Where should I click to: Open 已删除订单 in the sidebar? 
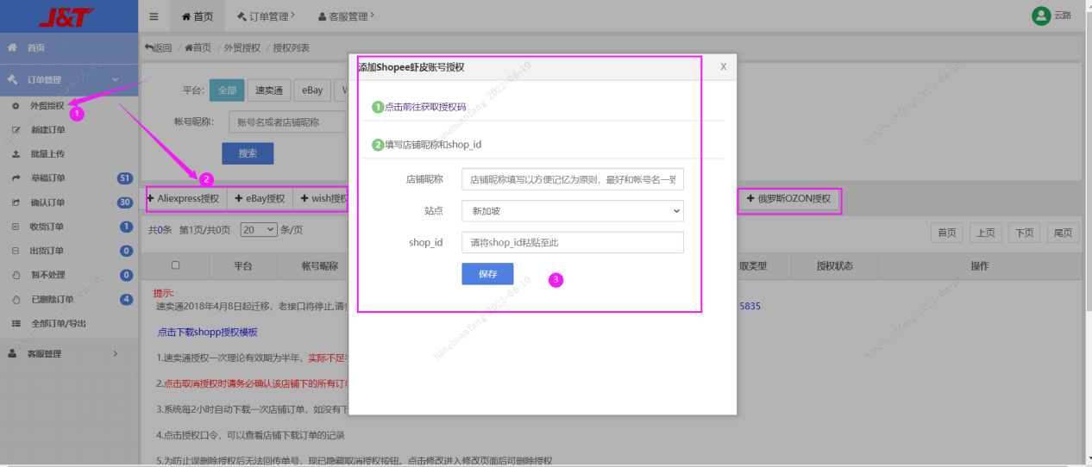pos(52,299)
